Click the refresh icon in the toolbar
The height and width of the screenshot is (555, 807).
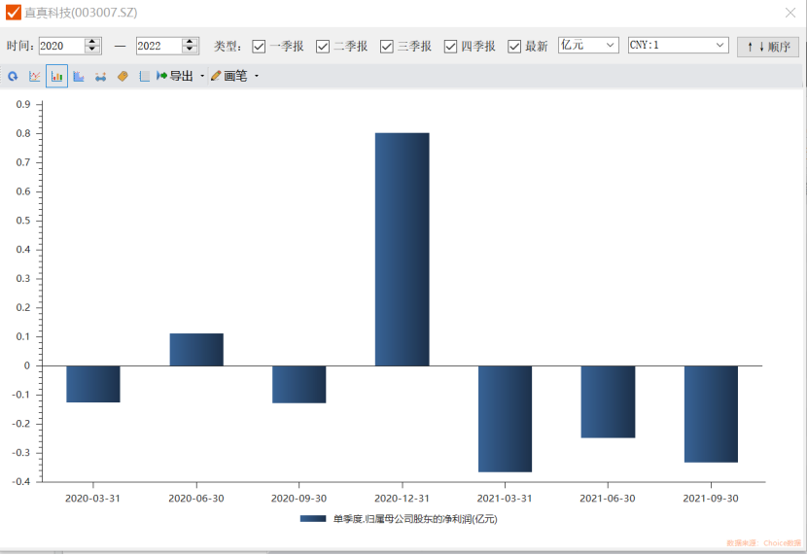pyautogui.click(x=13, y=76)
